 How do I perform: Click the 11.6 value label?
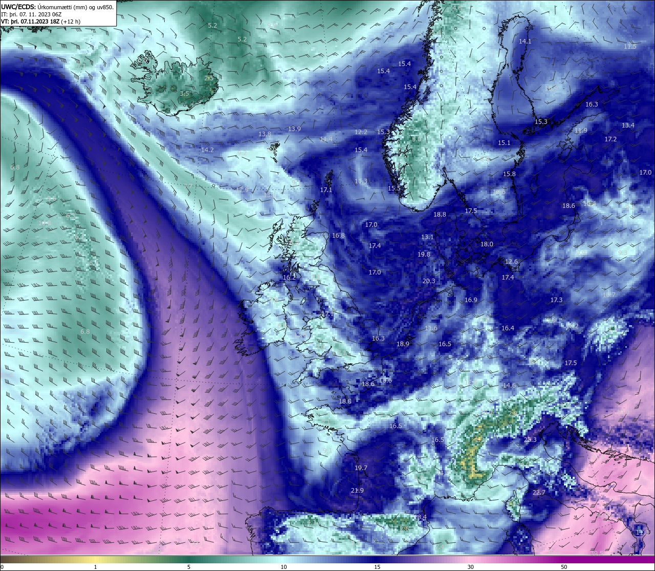pyautogui.click(x=431, y=328)
